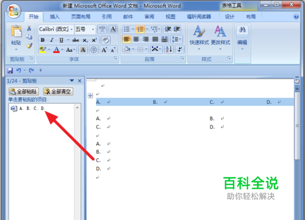
Task: Toggle Subscript formatting
Action: pyautogui.click(x=85, y=40)
